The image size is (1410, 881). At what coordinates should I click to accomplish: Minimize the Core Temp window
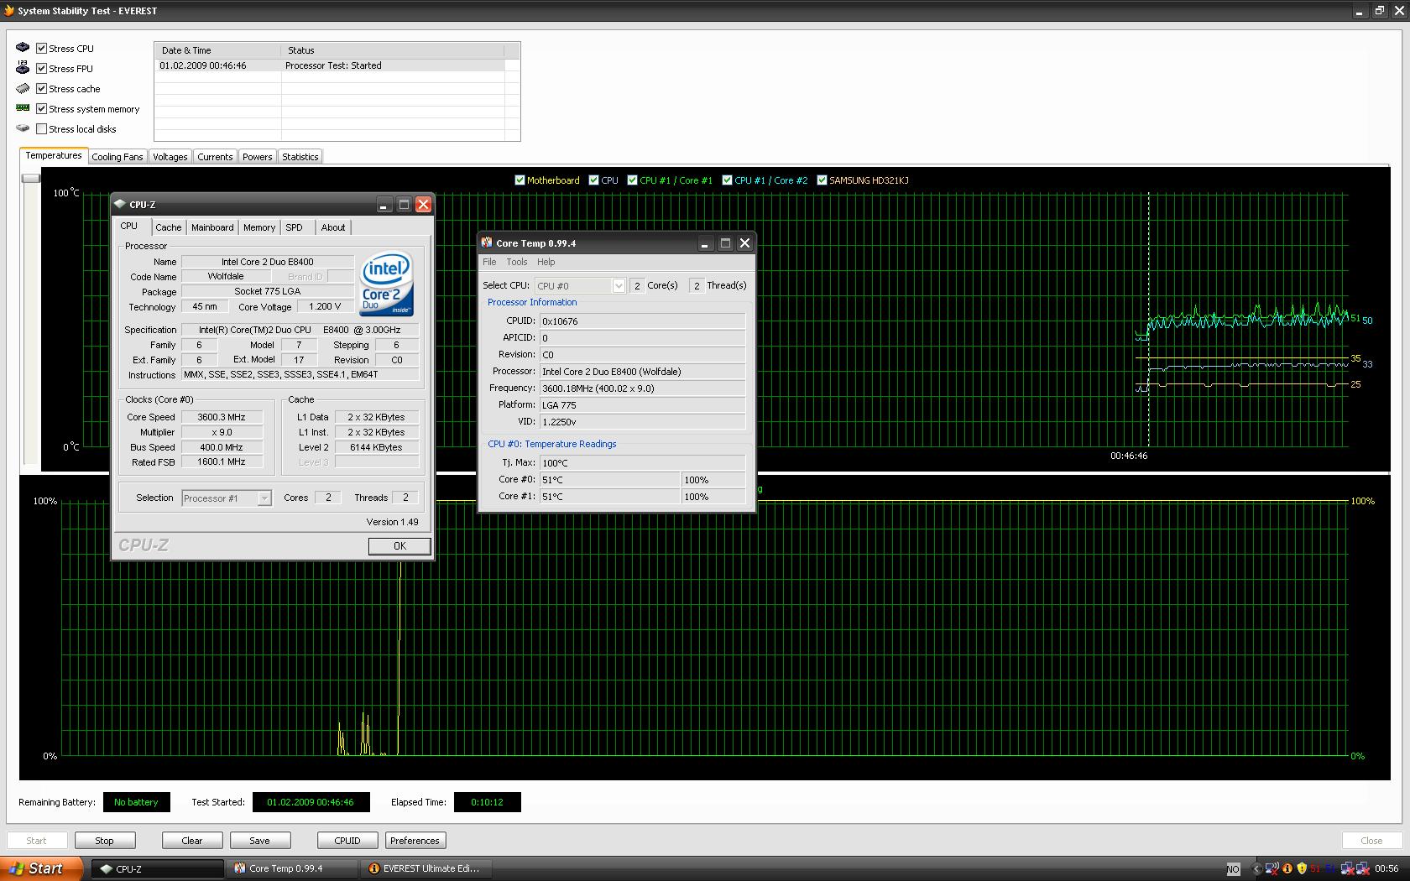click(x=705, y=243)
